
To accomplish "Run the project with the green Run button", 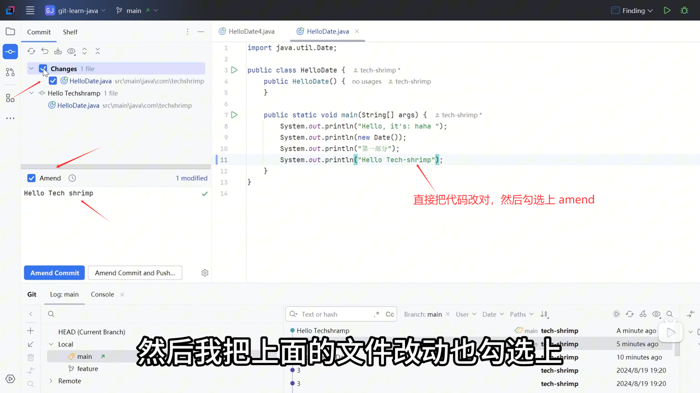I will point(667,11).
